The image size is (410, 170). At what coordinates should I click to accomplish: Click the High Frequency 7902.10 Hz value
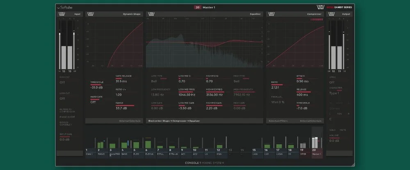242,95
